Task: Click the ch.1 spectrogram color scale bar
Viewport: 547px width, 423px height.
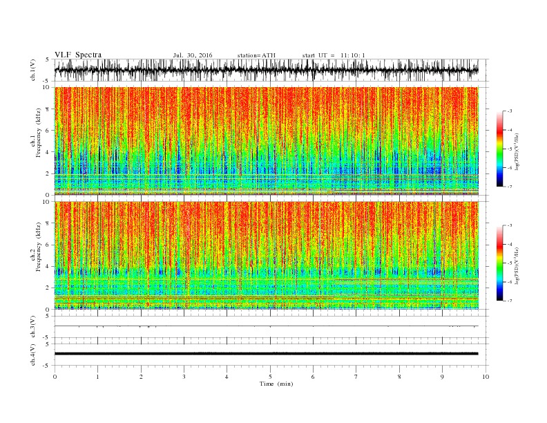Action: [499, 149]
